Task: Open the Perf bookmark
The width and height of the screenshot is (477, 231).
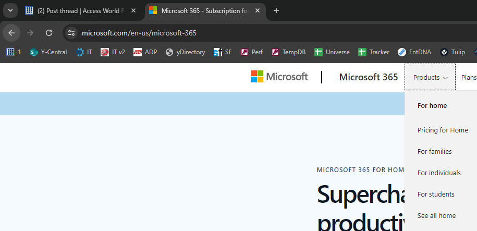Action: click(x=252, y=52)
